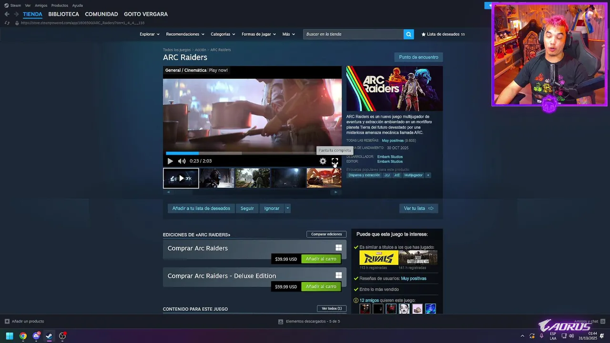
Task: Open the Amigos menu
Action: [41, 6]
